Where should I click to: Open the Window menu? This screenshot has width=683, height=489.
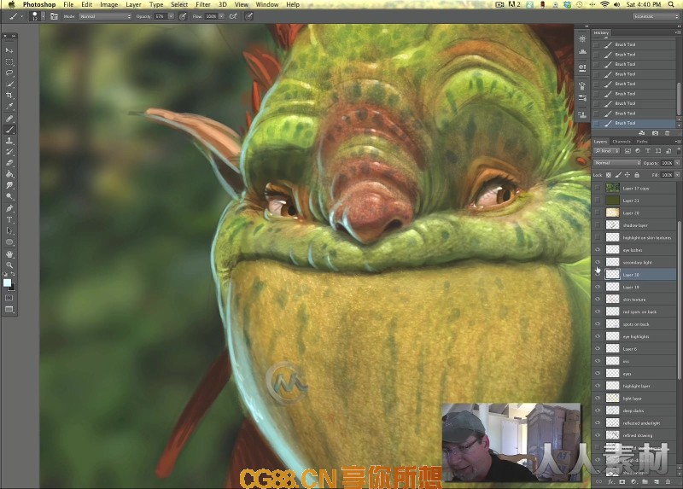tap(267, 4)
